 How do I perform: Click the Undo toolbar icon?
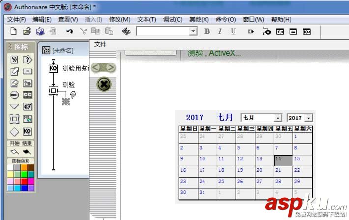[x=70, y=31]
